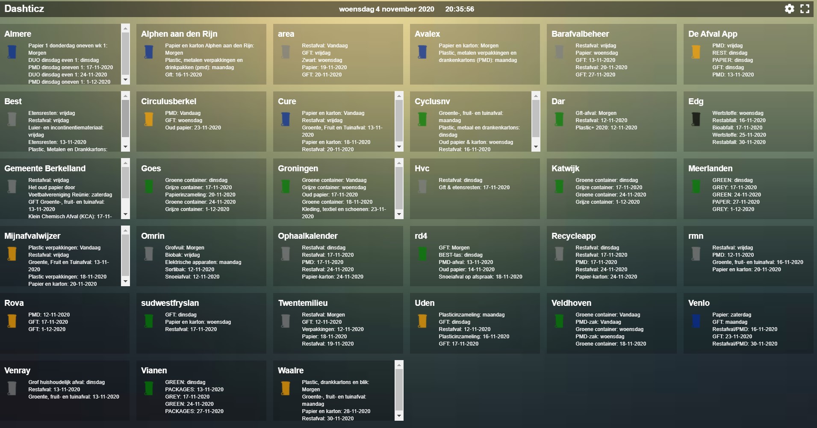Click the blue bin icon in Venlo

[696, 321]
